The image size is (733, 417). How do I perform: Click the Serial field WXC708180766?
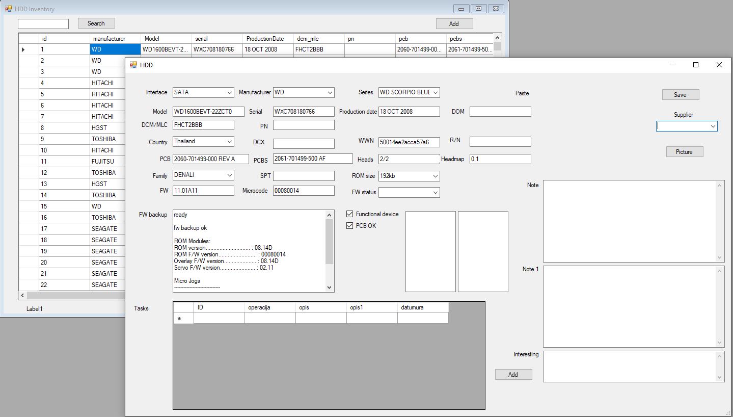(x=304, y=111)
